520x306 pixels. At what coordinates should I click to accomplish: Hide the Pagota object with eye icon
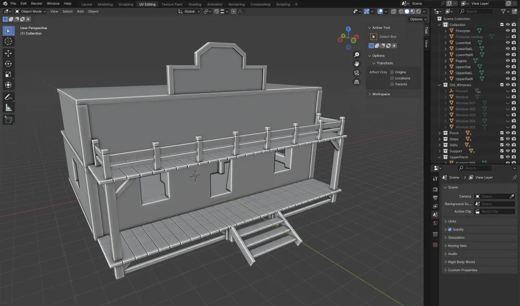coord(507,61)
